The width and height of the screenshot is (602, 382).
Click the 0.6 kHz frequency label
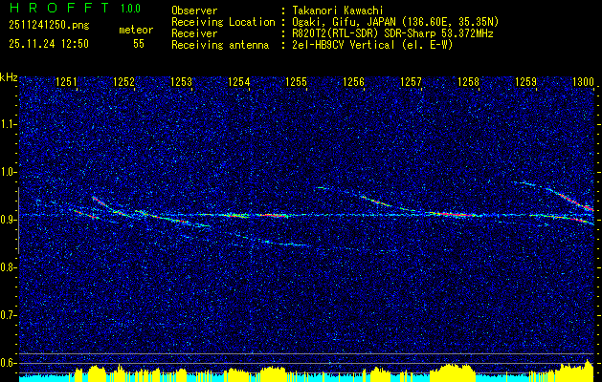pyautogui.click(x=8, y=363)
